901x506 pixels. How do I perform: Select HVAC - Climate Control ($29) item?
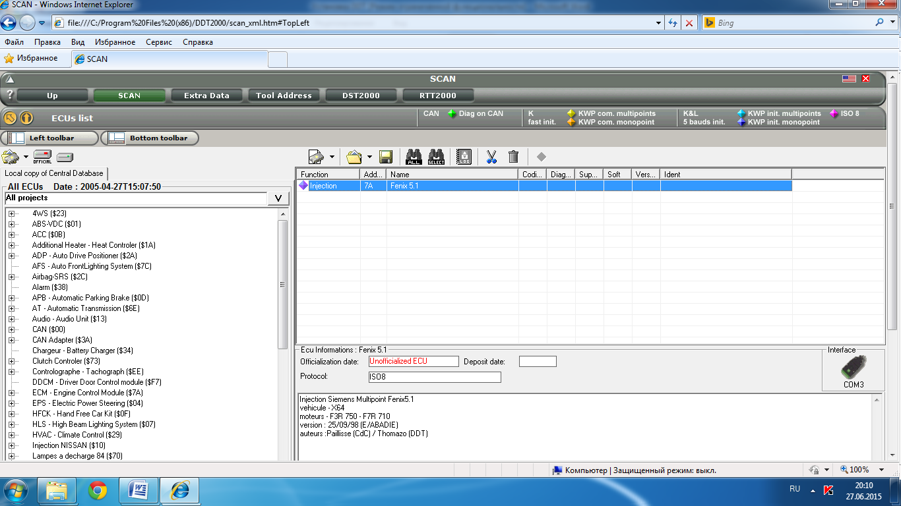click(77, 435)
